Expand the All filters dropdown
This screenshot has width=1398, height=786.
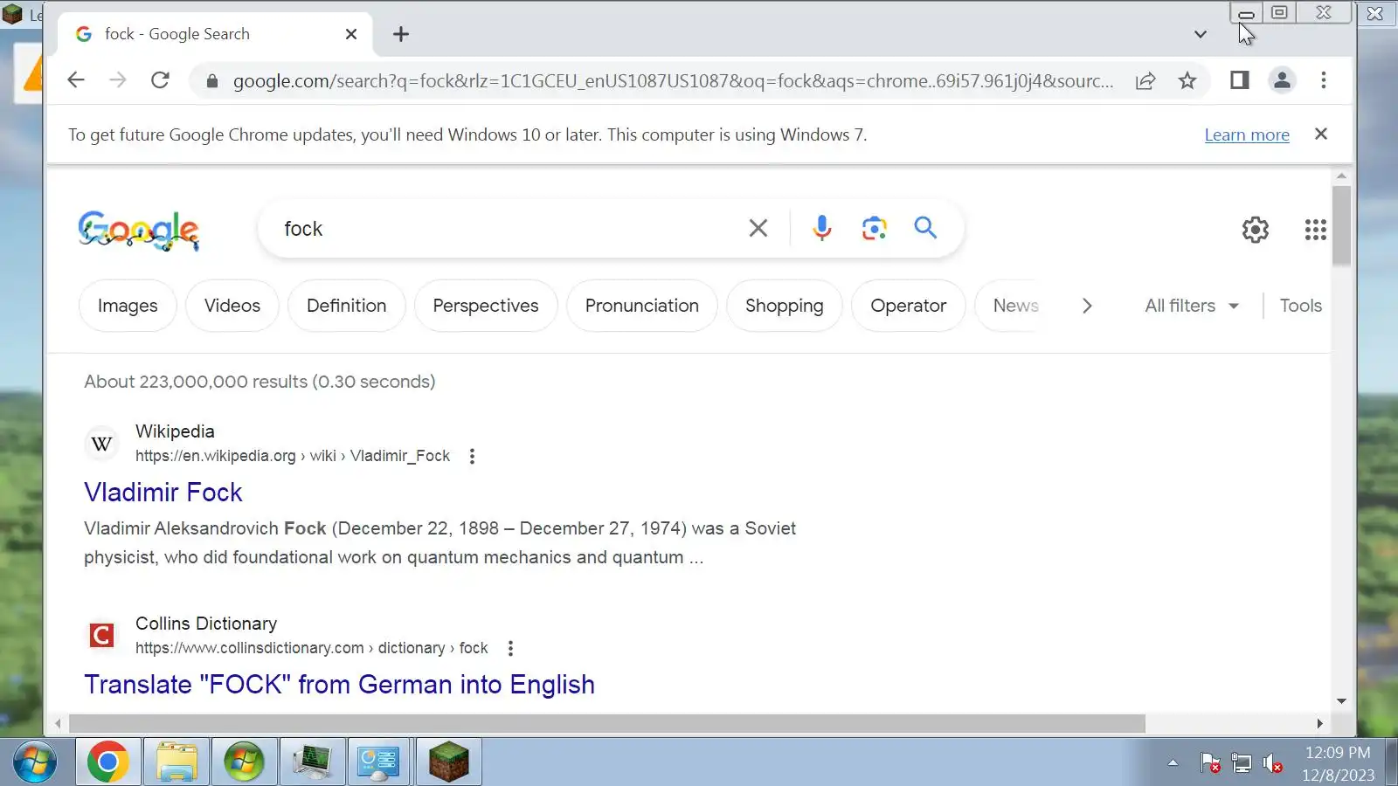[x=1192, y=306]
